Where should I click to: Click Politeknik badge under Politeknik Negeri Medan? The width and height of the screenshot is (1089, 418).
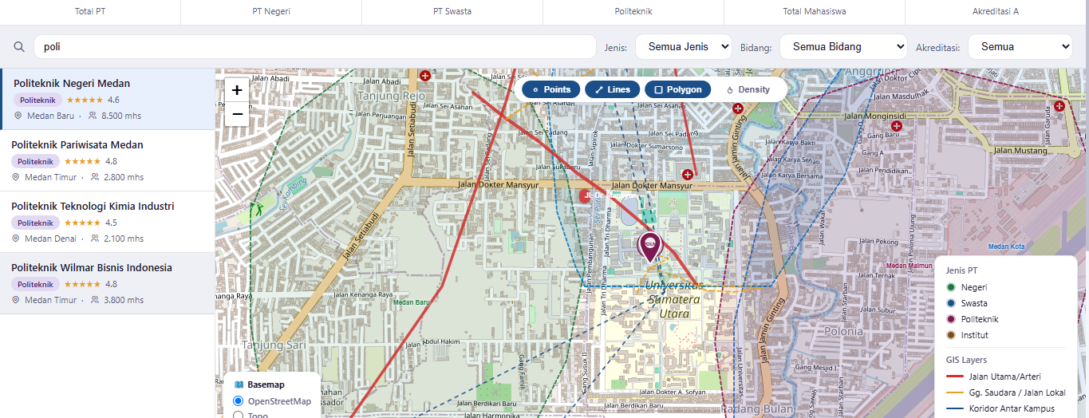tap(37, 100)
